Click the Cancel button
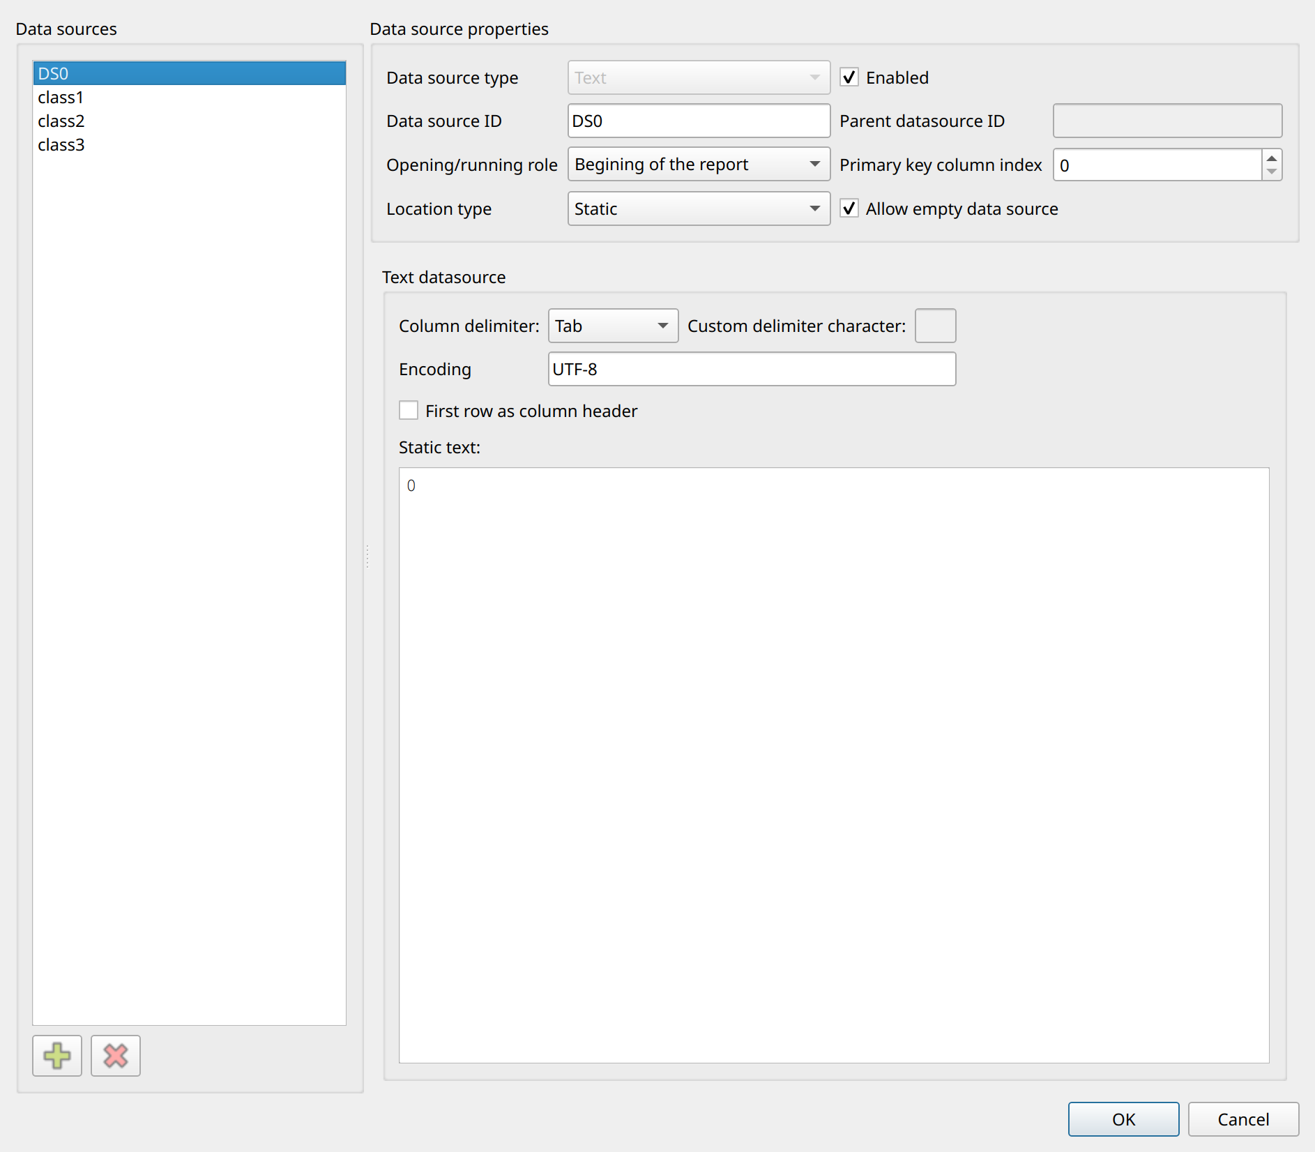The height and width of the screenshot is (1152, 1315). click(1243, 1119)
